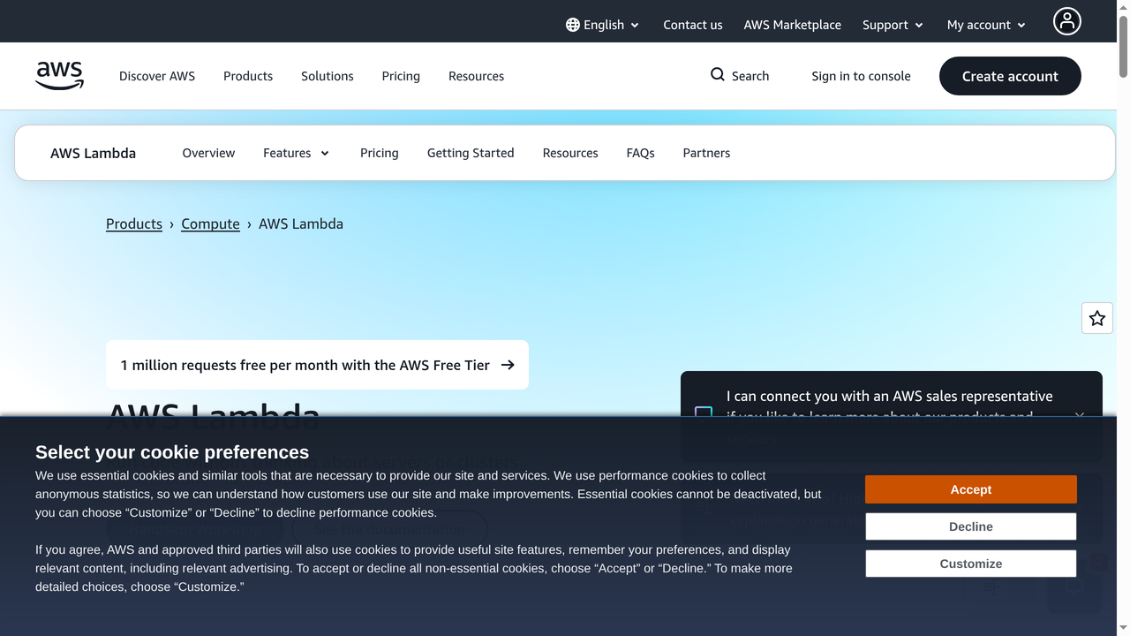Dismiss the sales representative chat notification

pos(1080,417)
